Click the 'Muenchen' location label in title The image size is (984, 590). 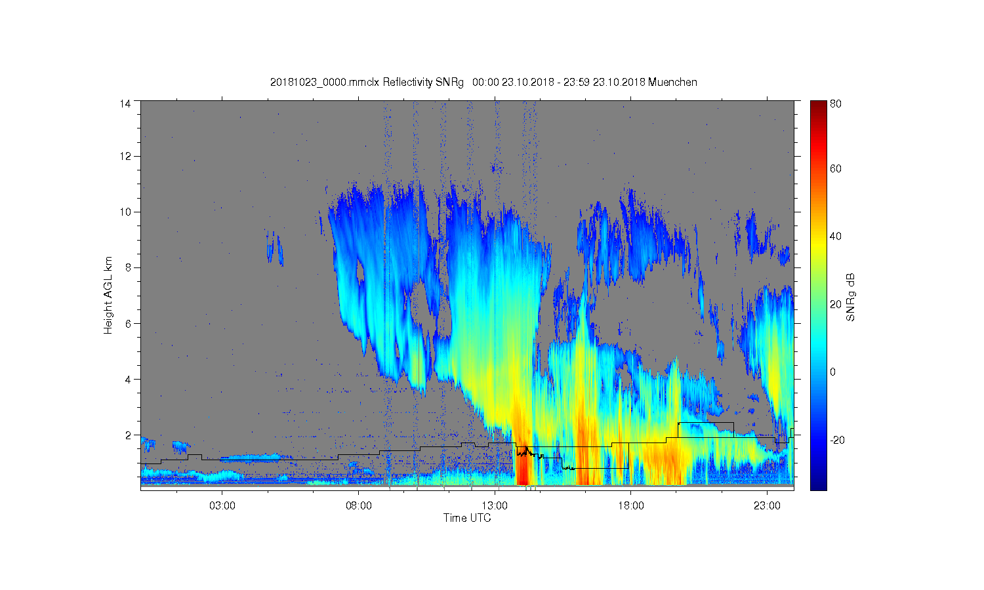(672, 82)
